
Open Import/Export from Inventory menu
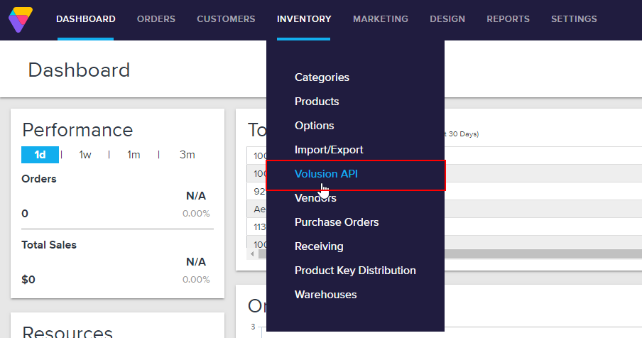(329, 150)
